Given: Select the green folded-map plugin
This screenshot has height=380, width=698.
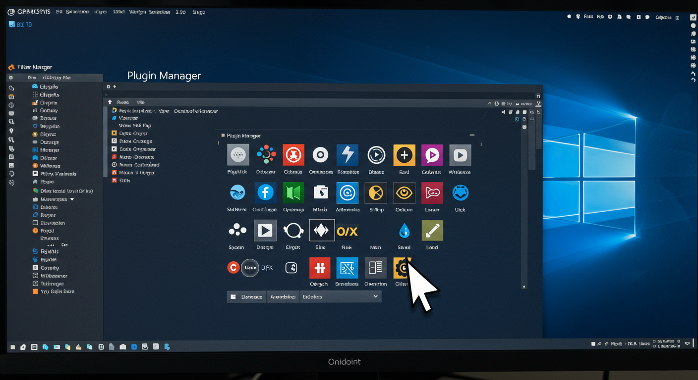Looking at the screenshot, I should click(293, 193).
